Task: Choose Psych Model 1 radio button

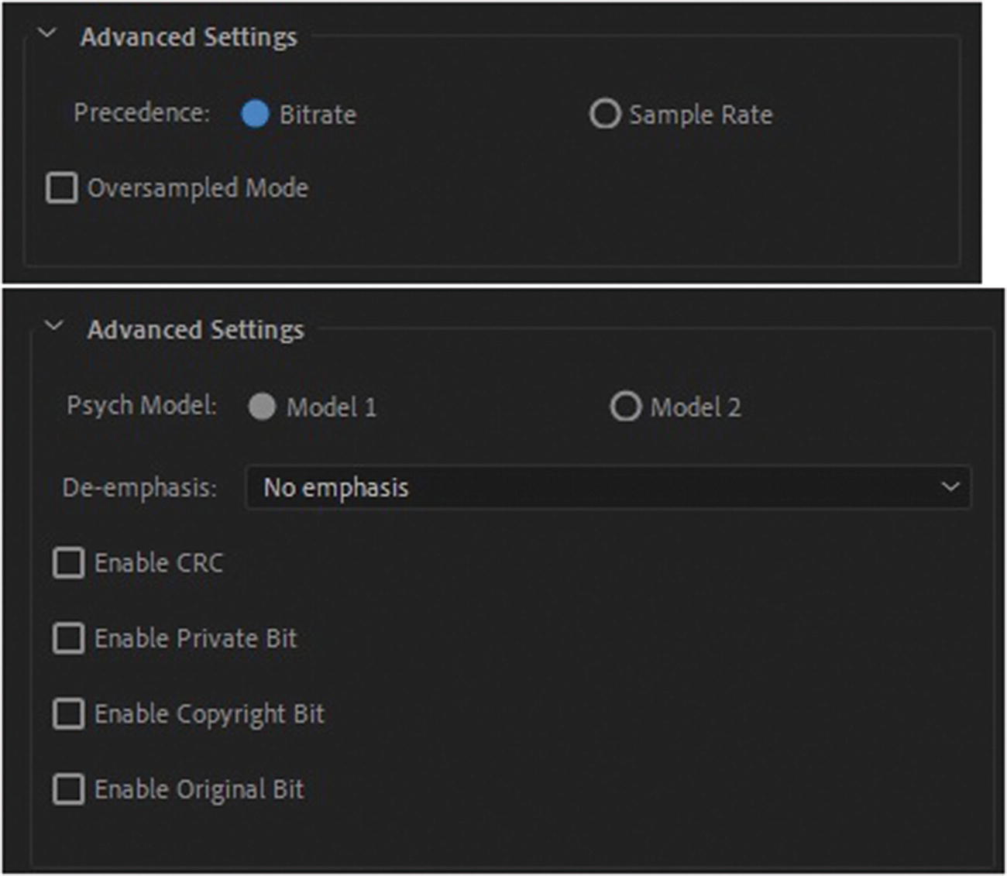Action: tap(262, 407)
